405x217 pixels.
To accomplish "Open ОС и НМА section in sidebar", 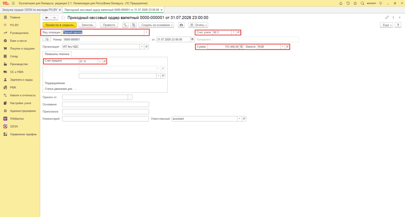I will [x=17, y=72].
